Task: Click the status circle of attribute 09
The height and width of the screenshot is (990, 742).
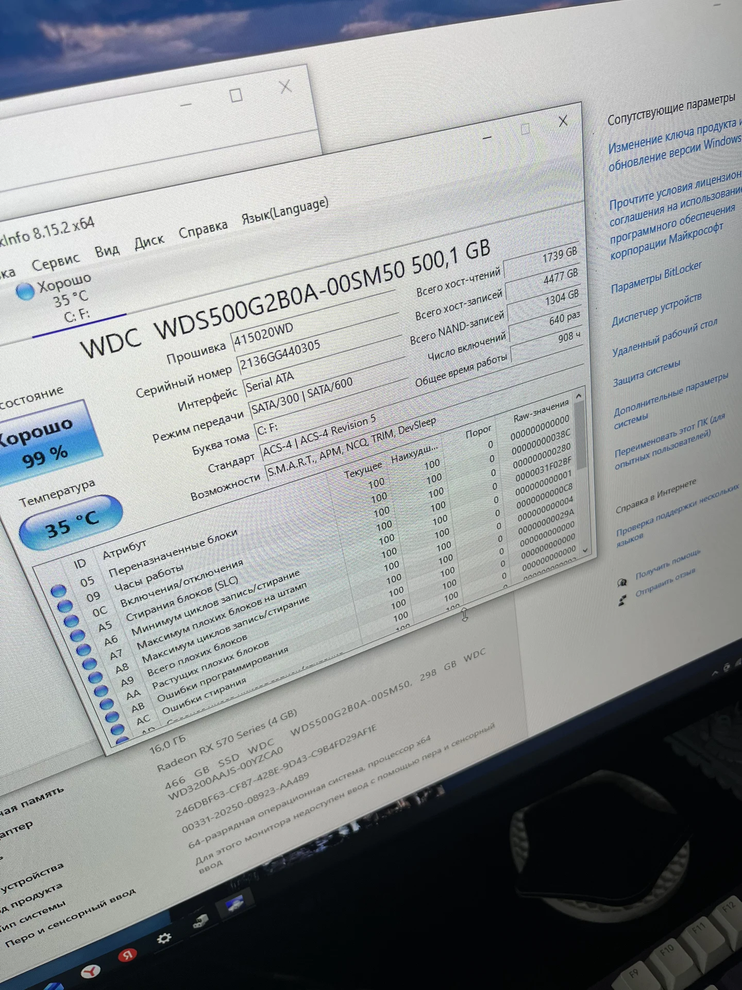Action: (64, 606)
